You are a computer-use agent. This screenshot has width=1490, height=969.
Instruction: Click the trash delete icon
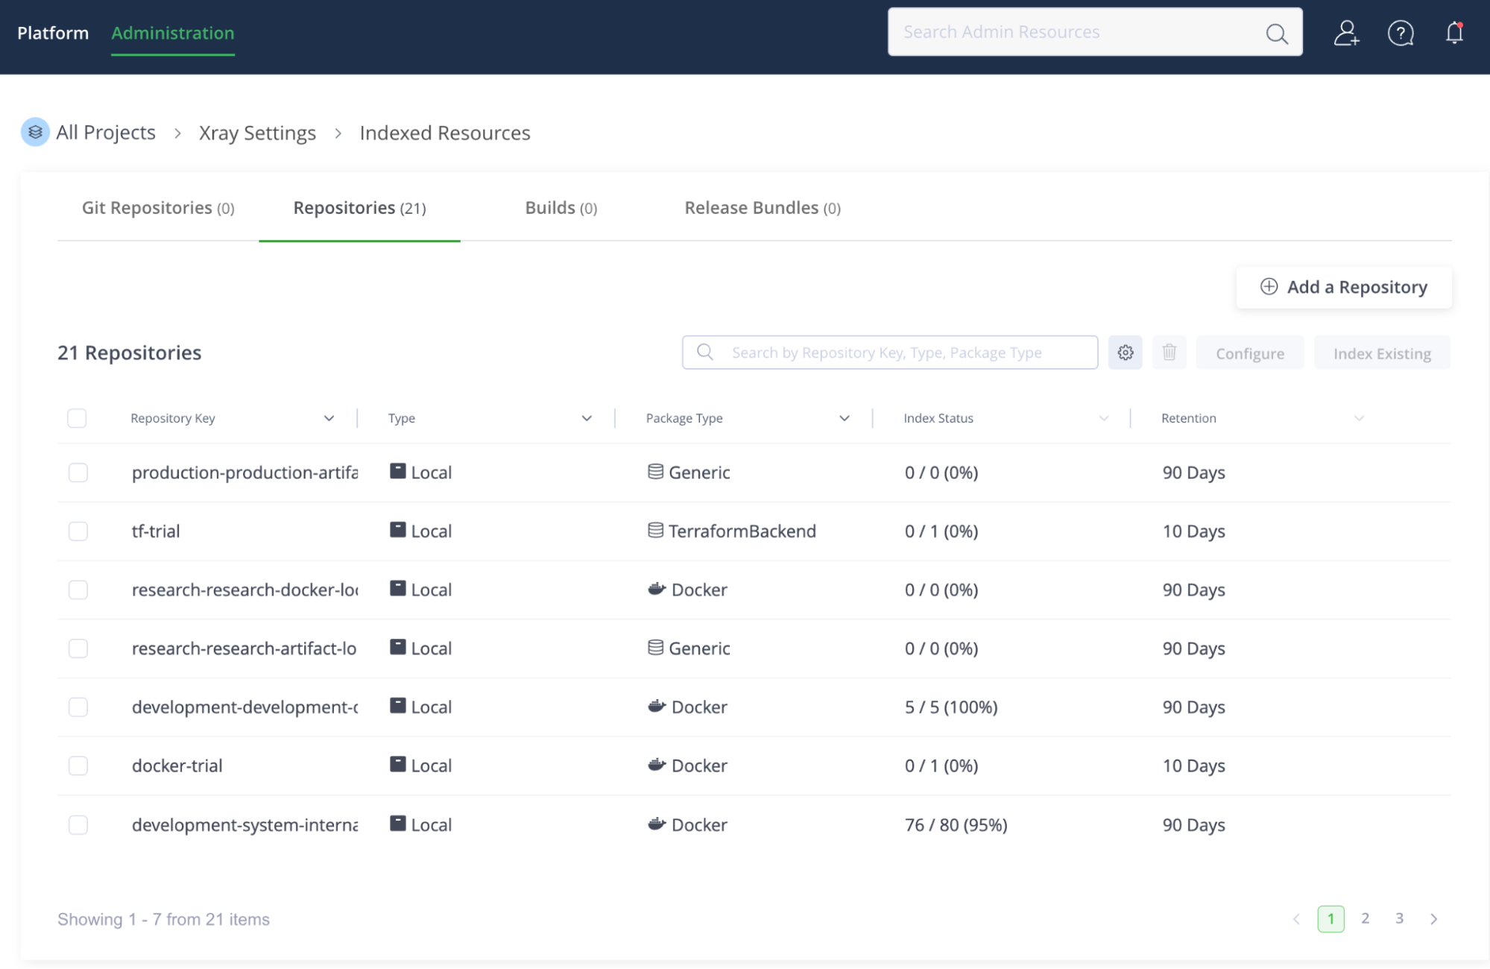tap(1169, 353)
